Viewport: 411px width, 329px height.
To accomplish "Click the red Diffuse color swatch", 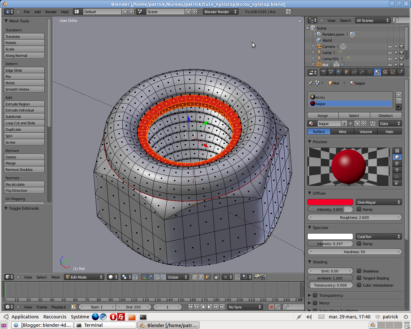I will click(x=330, y=202).
